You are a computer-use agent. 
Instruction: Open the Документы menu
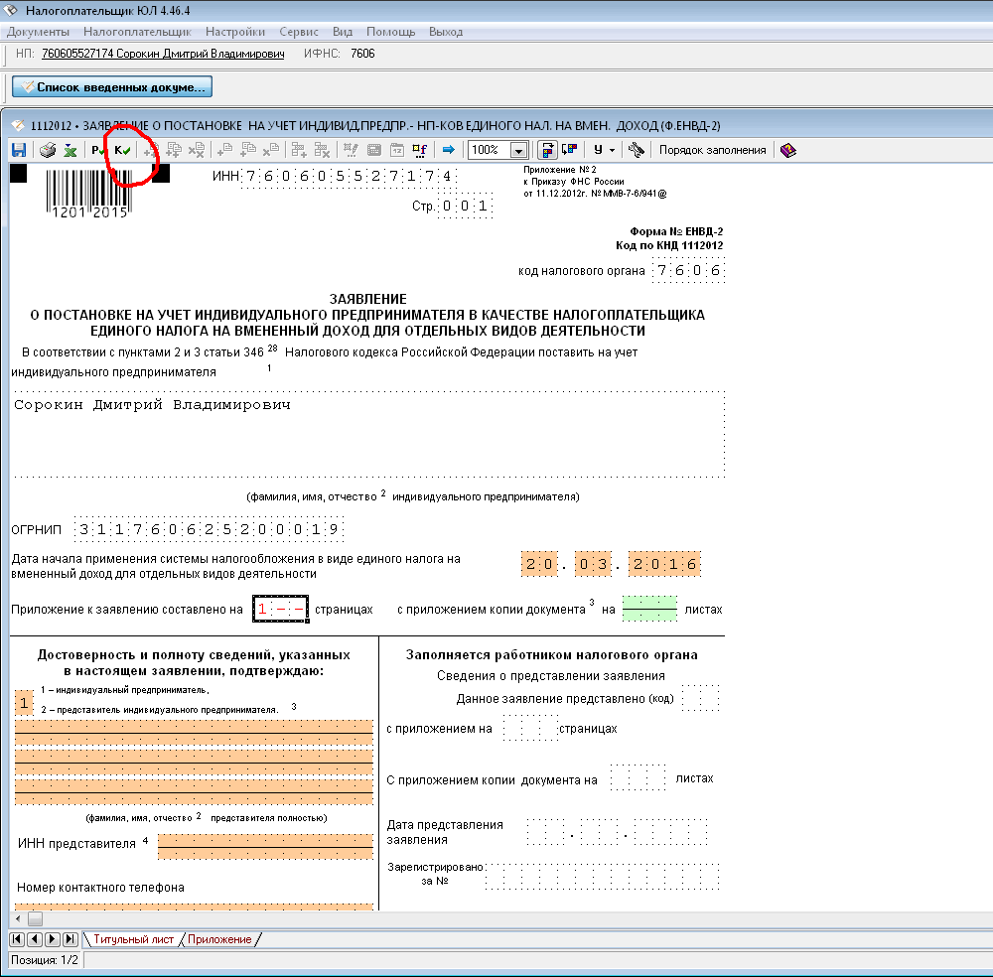pos(38,32)
